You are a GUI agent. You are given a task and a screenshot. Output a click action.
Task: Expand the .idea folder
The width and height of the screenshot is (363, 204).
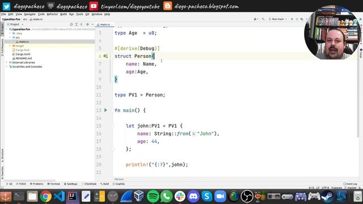(x=10, y=33)
